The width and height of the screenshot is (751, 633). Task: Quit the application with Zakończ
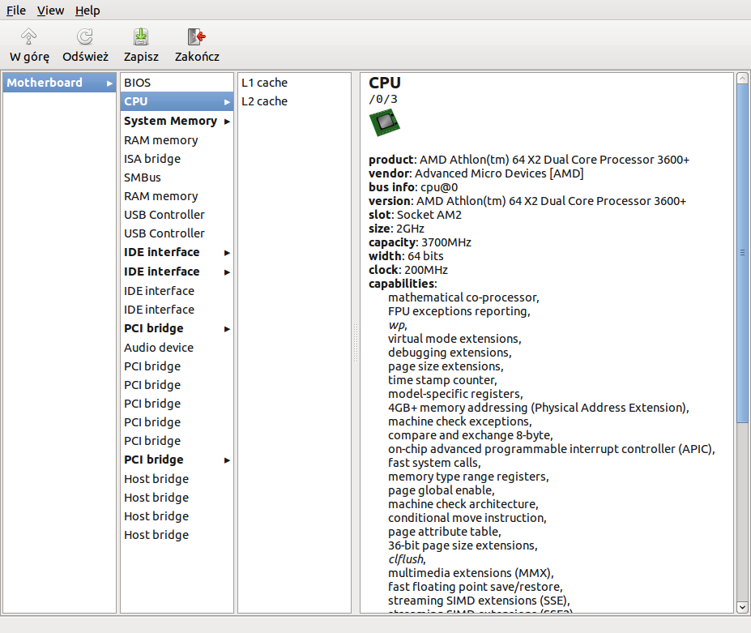point(197,45)
